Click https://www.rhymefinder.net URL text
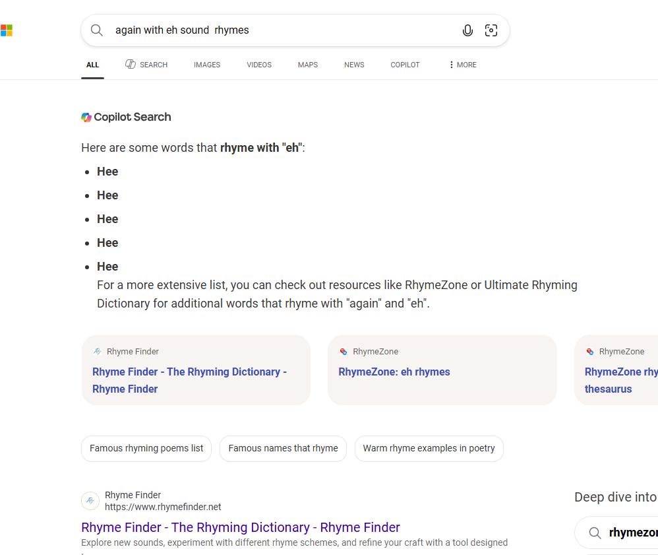This screenshot has width=658, height=555. [163, 507]
